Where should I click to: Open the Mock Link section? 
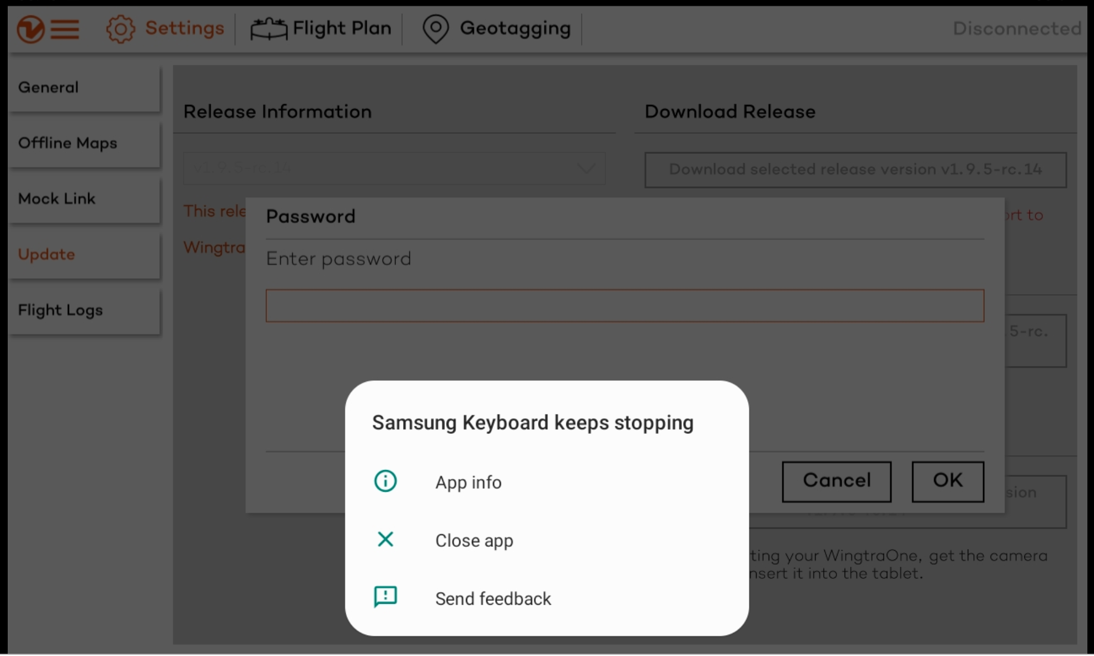pos(84,199)
